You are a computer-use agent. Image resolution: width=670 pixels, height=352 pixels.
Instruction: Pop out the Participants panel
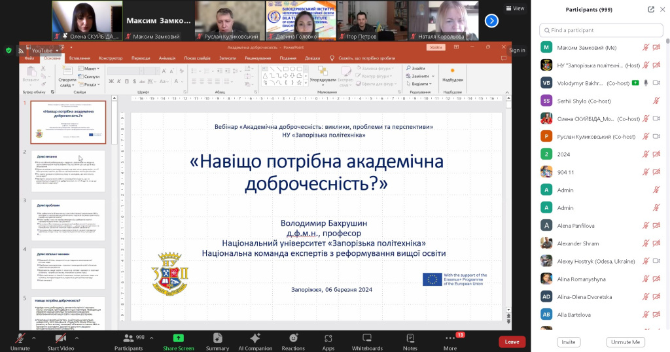pyautogui.click(x=651, y=9)
